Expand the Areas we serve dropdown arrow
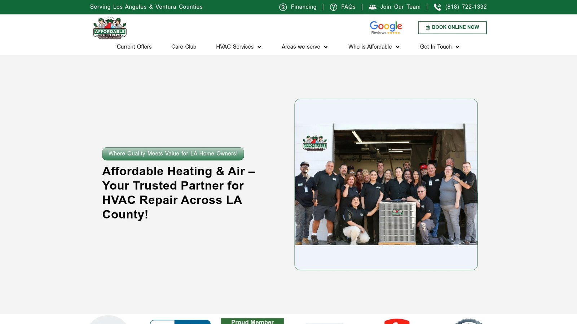 [x=326, y=47]
